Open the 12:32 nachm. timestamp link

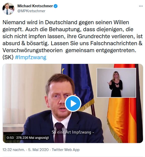tap(14, 150)
